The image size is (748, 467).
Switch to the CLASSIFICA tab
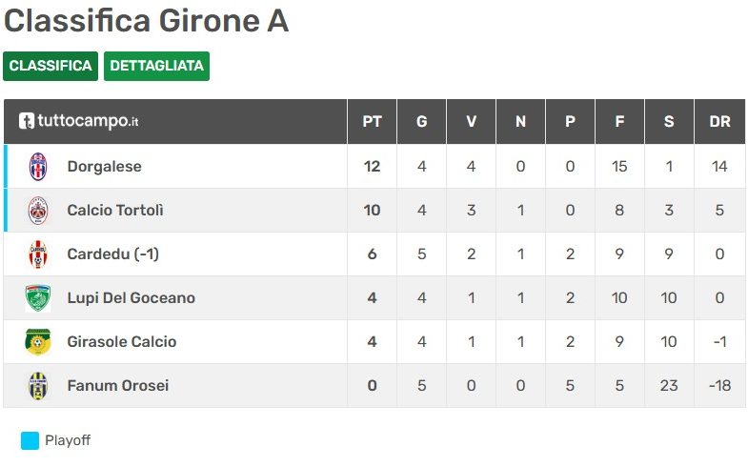click(x=51, y=66)
